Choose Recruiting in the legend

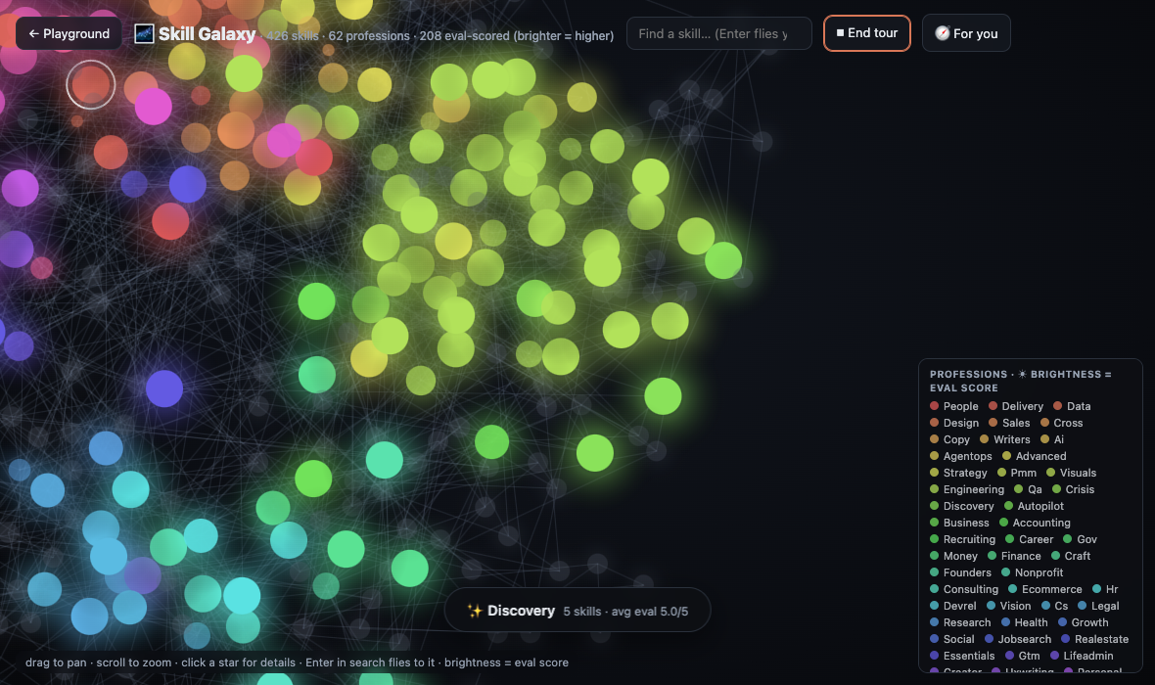point(963,539)
